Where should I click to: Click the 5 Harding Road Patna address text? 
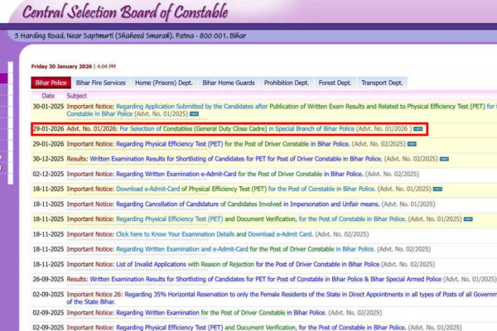pos(130,36)
